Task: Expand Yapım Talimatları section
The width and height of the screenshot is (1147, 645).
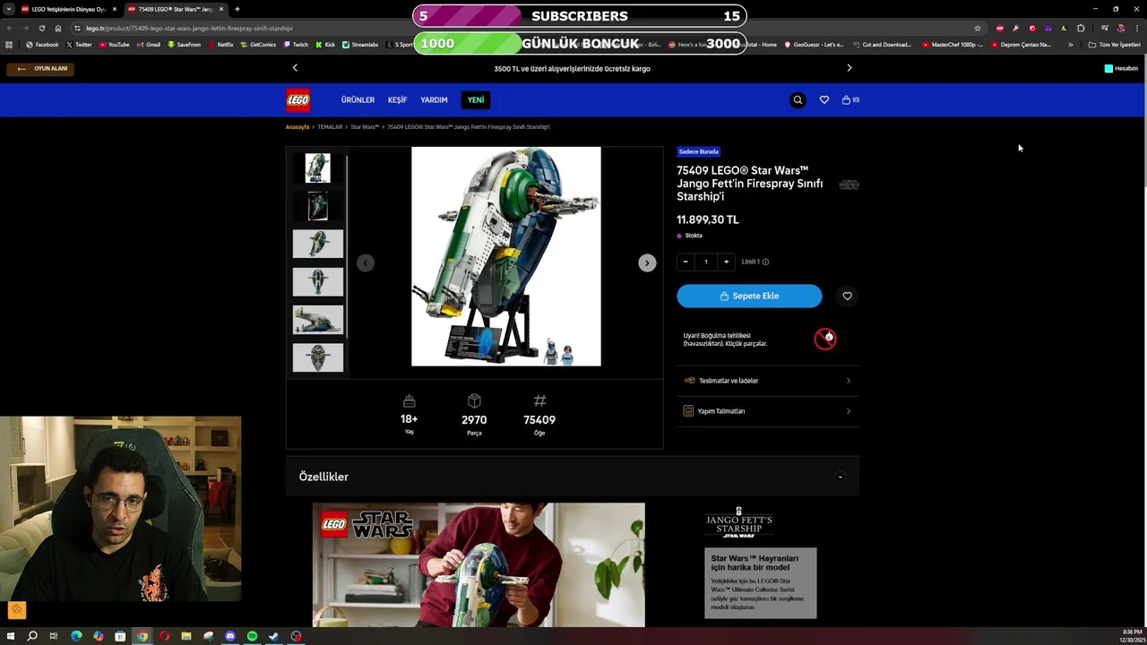Action: coord(768,411)
